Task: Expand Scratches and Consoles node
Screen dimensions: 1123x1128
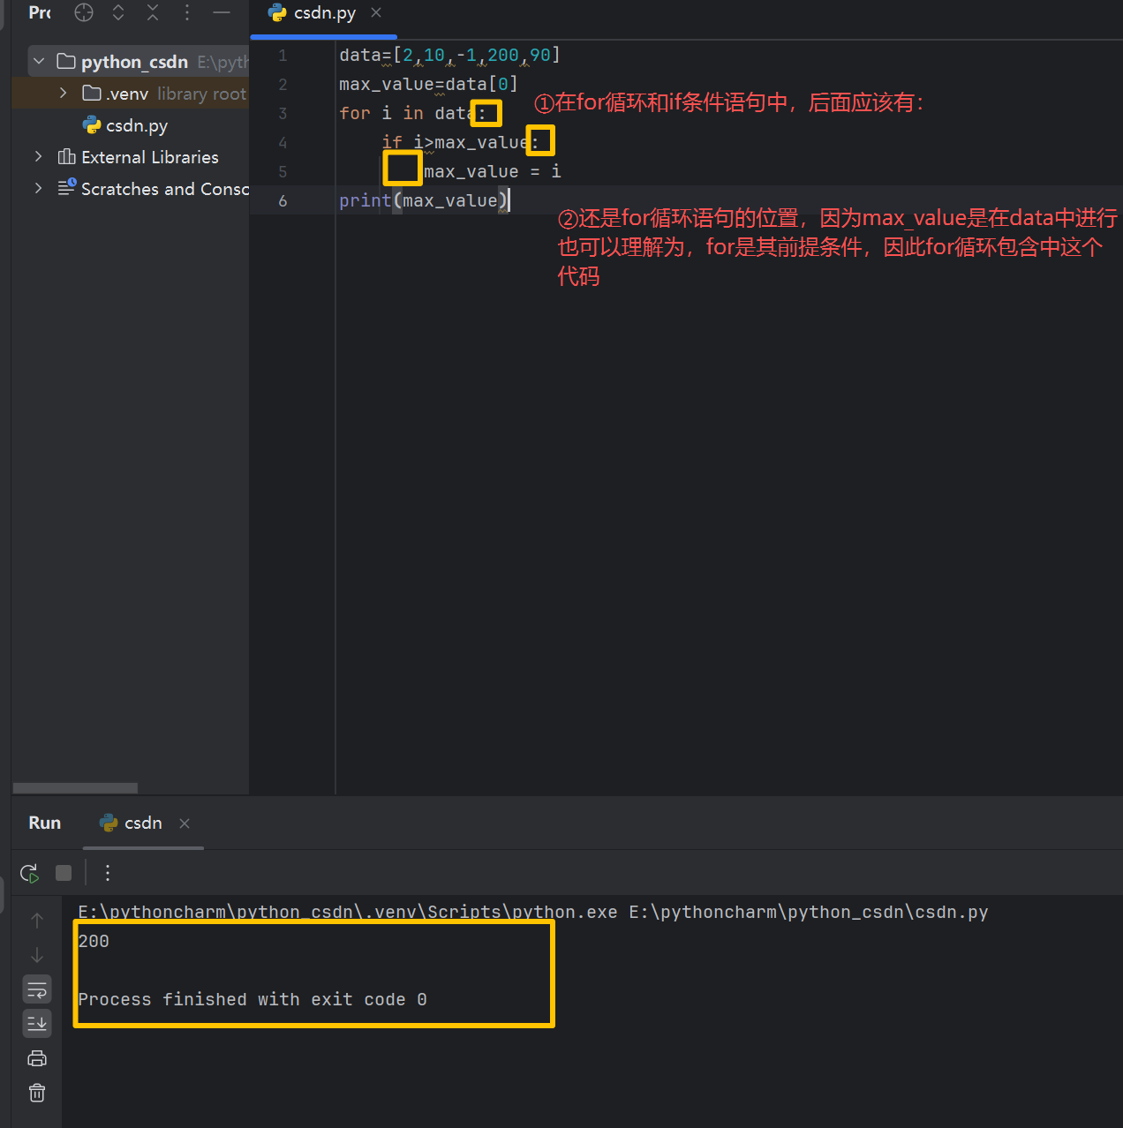Action: (x=38, y=188)
